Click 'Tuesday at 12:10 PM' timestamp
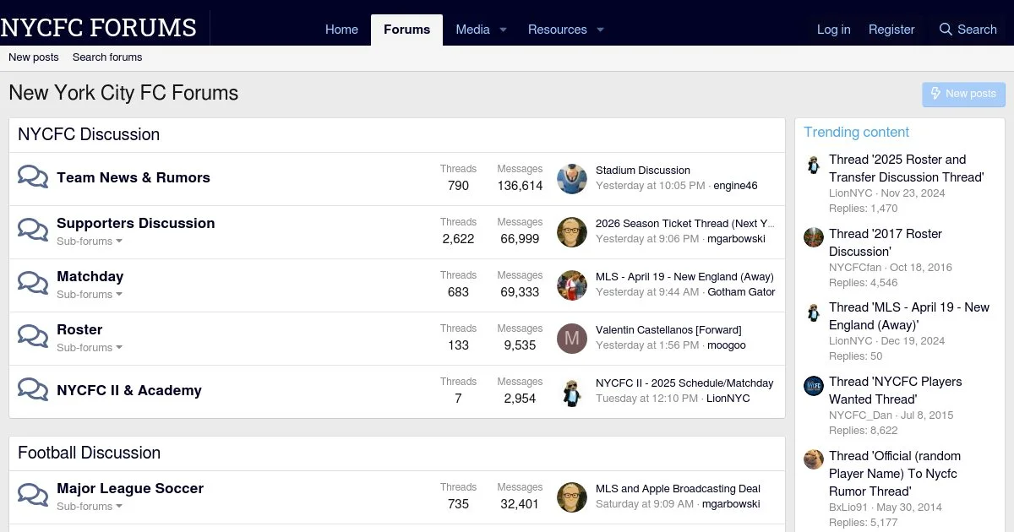1014x532 pixels. click(646, 399)
